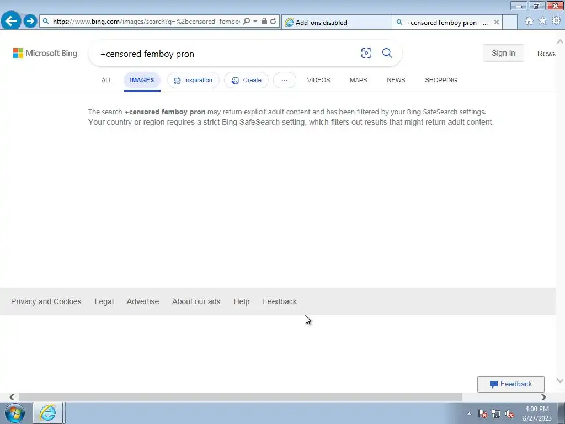Switch to the Add-ons disabled tab
This screenshot has height=424, width=565.
tap(337, 22)
